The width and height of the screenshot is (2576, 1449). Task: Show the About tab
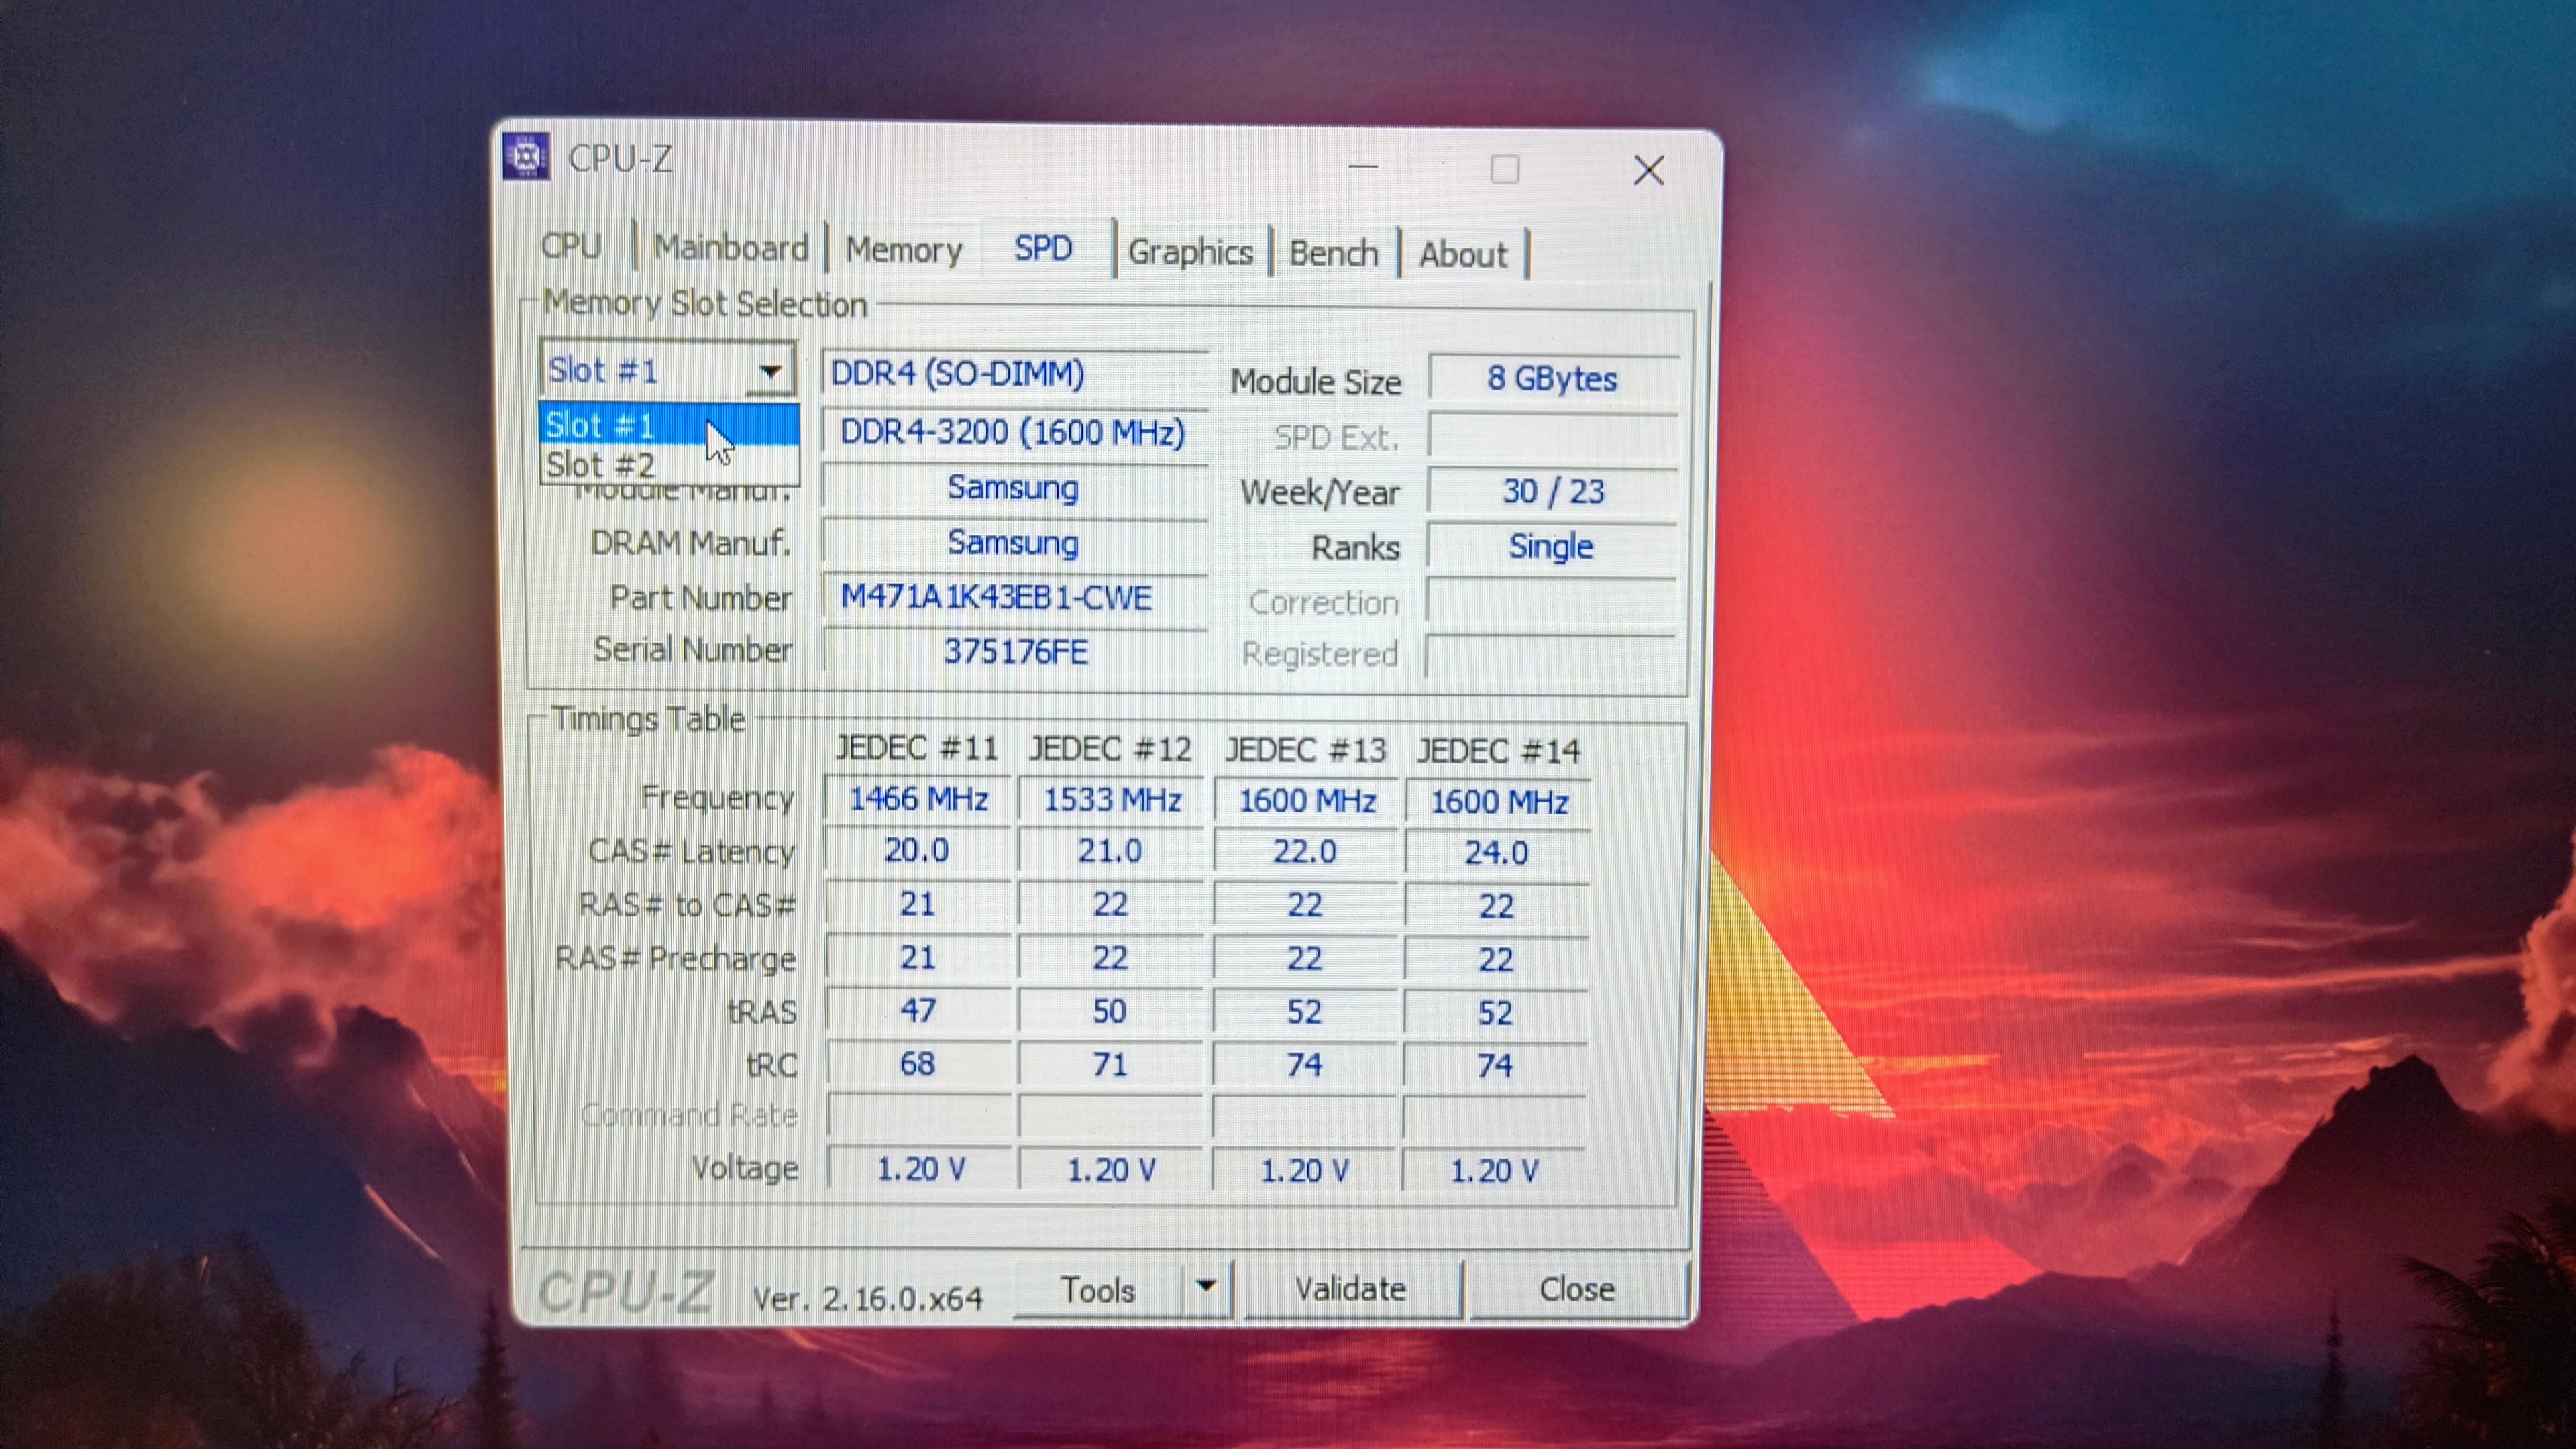click(x=1462, y=255)
